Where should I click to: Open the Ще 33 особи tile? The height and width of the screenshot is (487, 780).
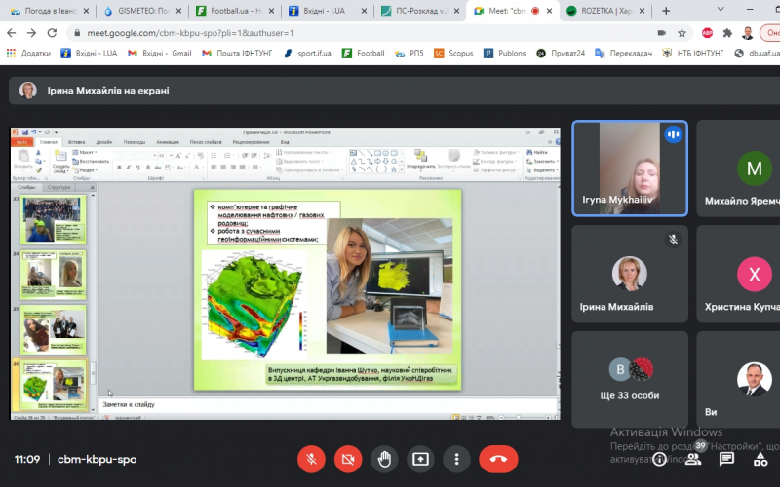click(x=630, y=380)
